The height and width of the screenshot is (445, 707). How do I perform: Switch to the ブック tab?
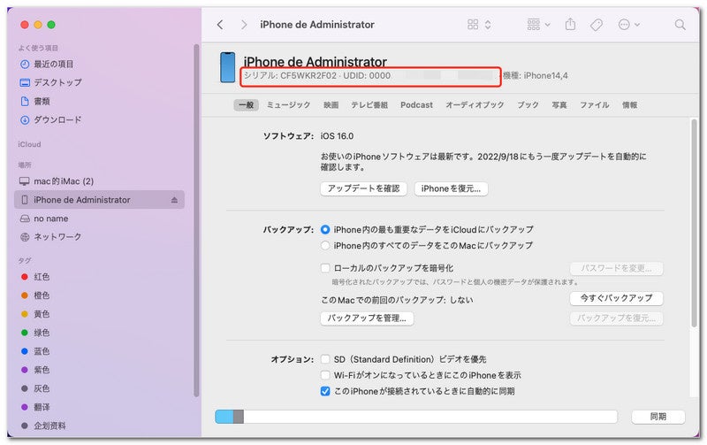(528, 104)
